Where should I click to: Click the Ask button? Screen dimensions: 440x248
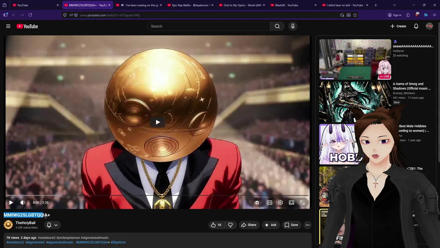[x=270, y=225]
